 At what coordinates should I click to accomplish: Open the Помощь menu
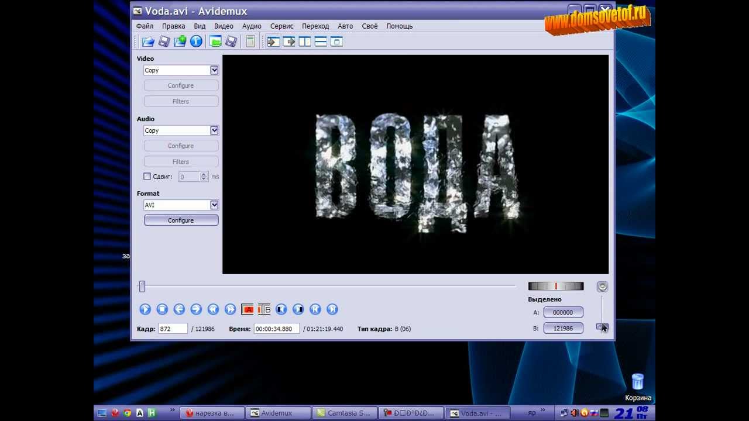(x=400, y=26)
